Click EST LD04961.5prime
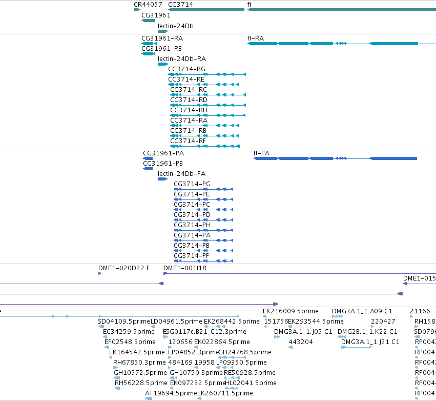This screenshot has width=436, height=401. 176,322
